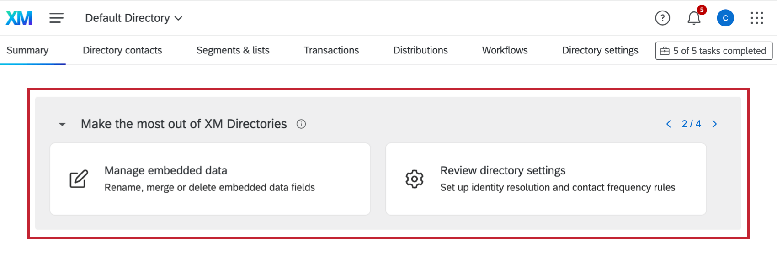Click the edit pencil icon on Manage embedded data

(79, 179)
